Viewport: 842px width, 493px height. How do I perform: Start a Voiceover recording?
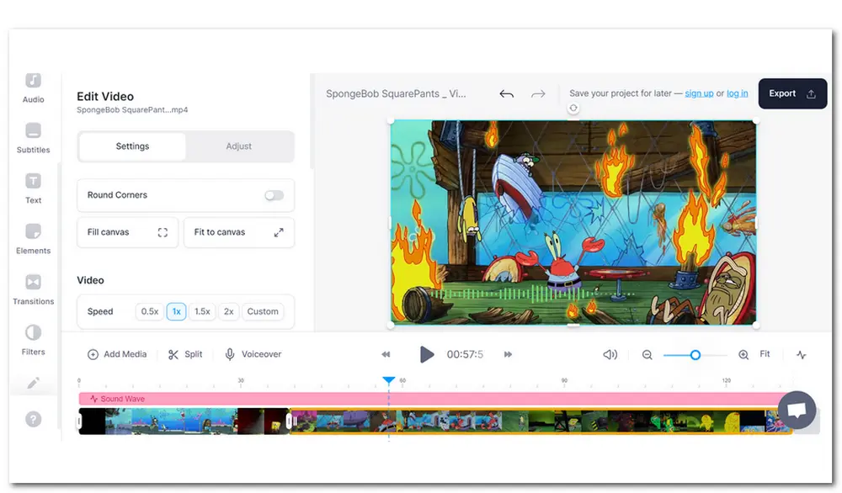click(253, 354)
